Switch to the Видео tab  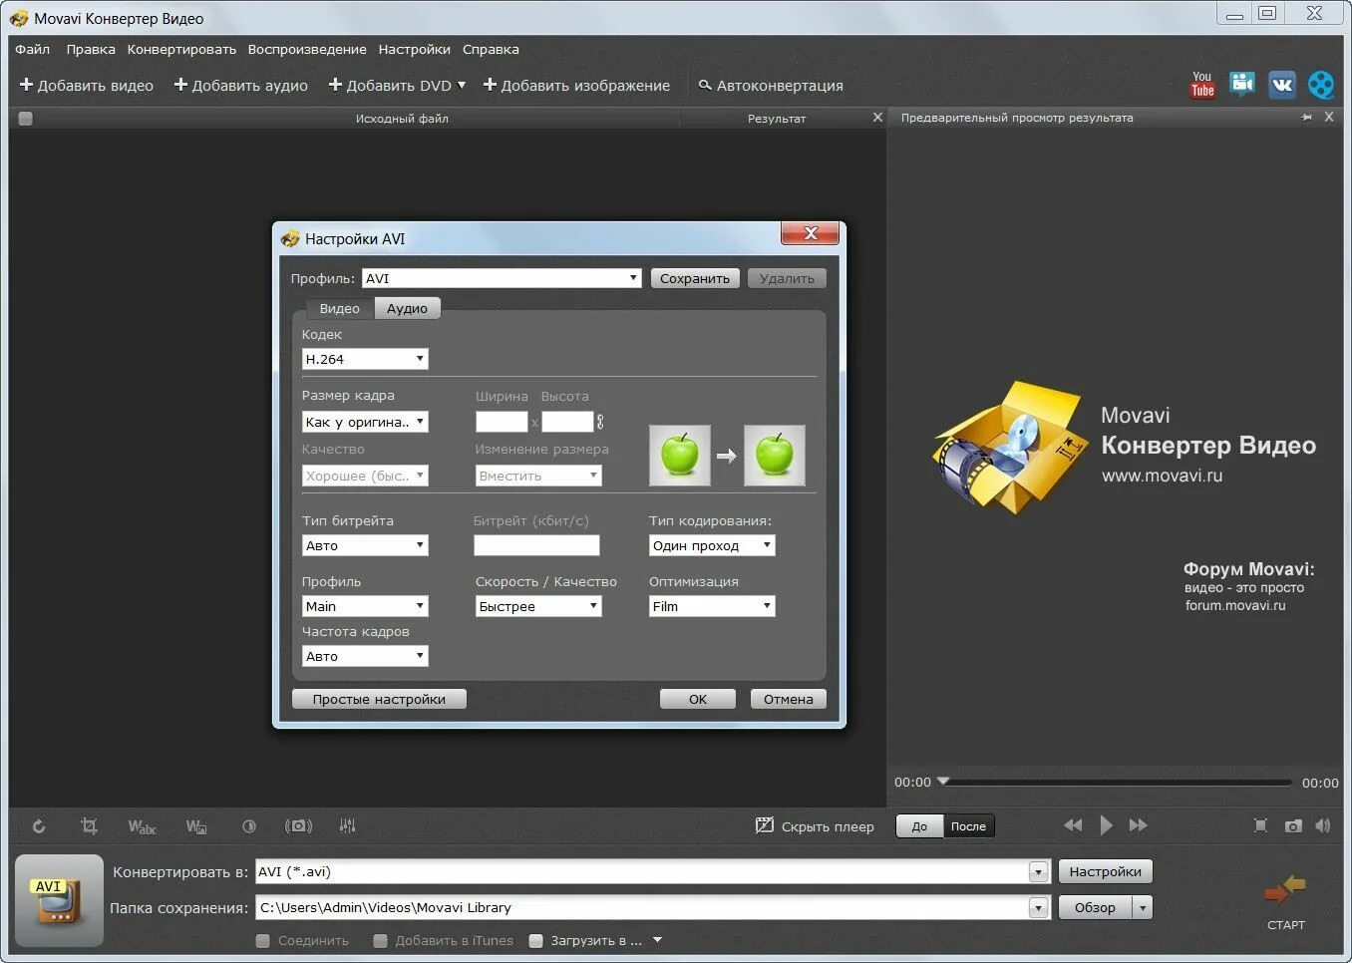point(339,308)
